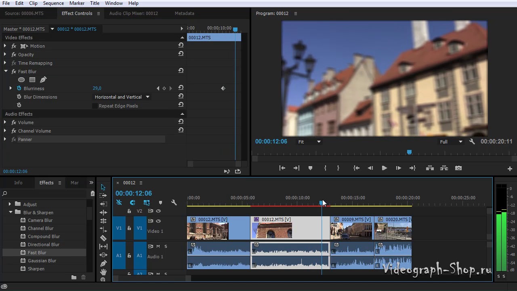Toggle V2 track output eye
This screenshot has height=291, width=517.
(158, 211)
